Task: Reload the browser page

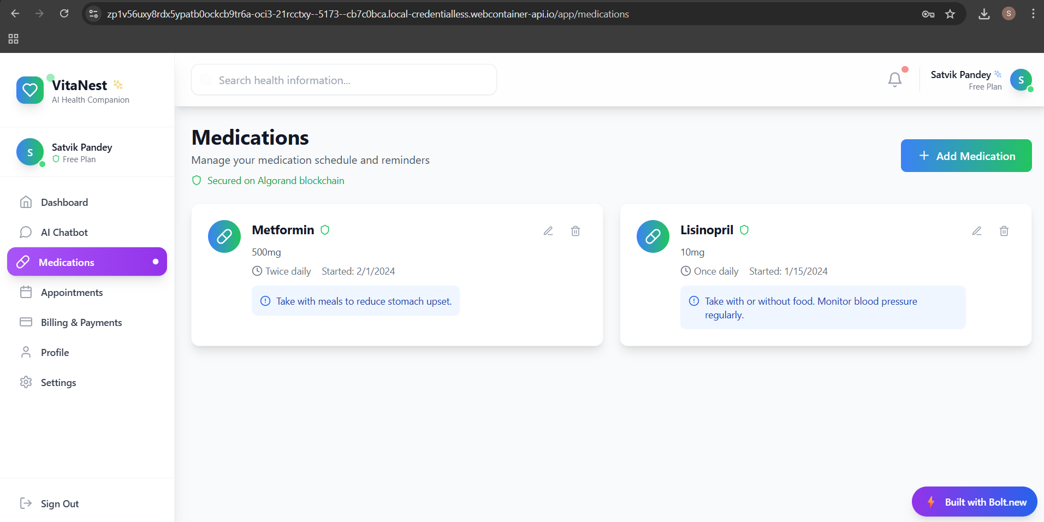Action: point(64,14)
